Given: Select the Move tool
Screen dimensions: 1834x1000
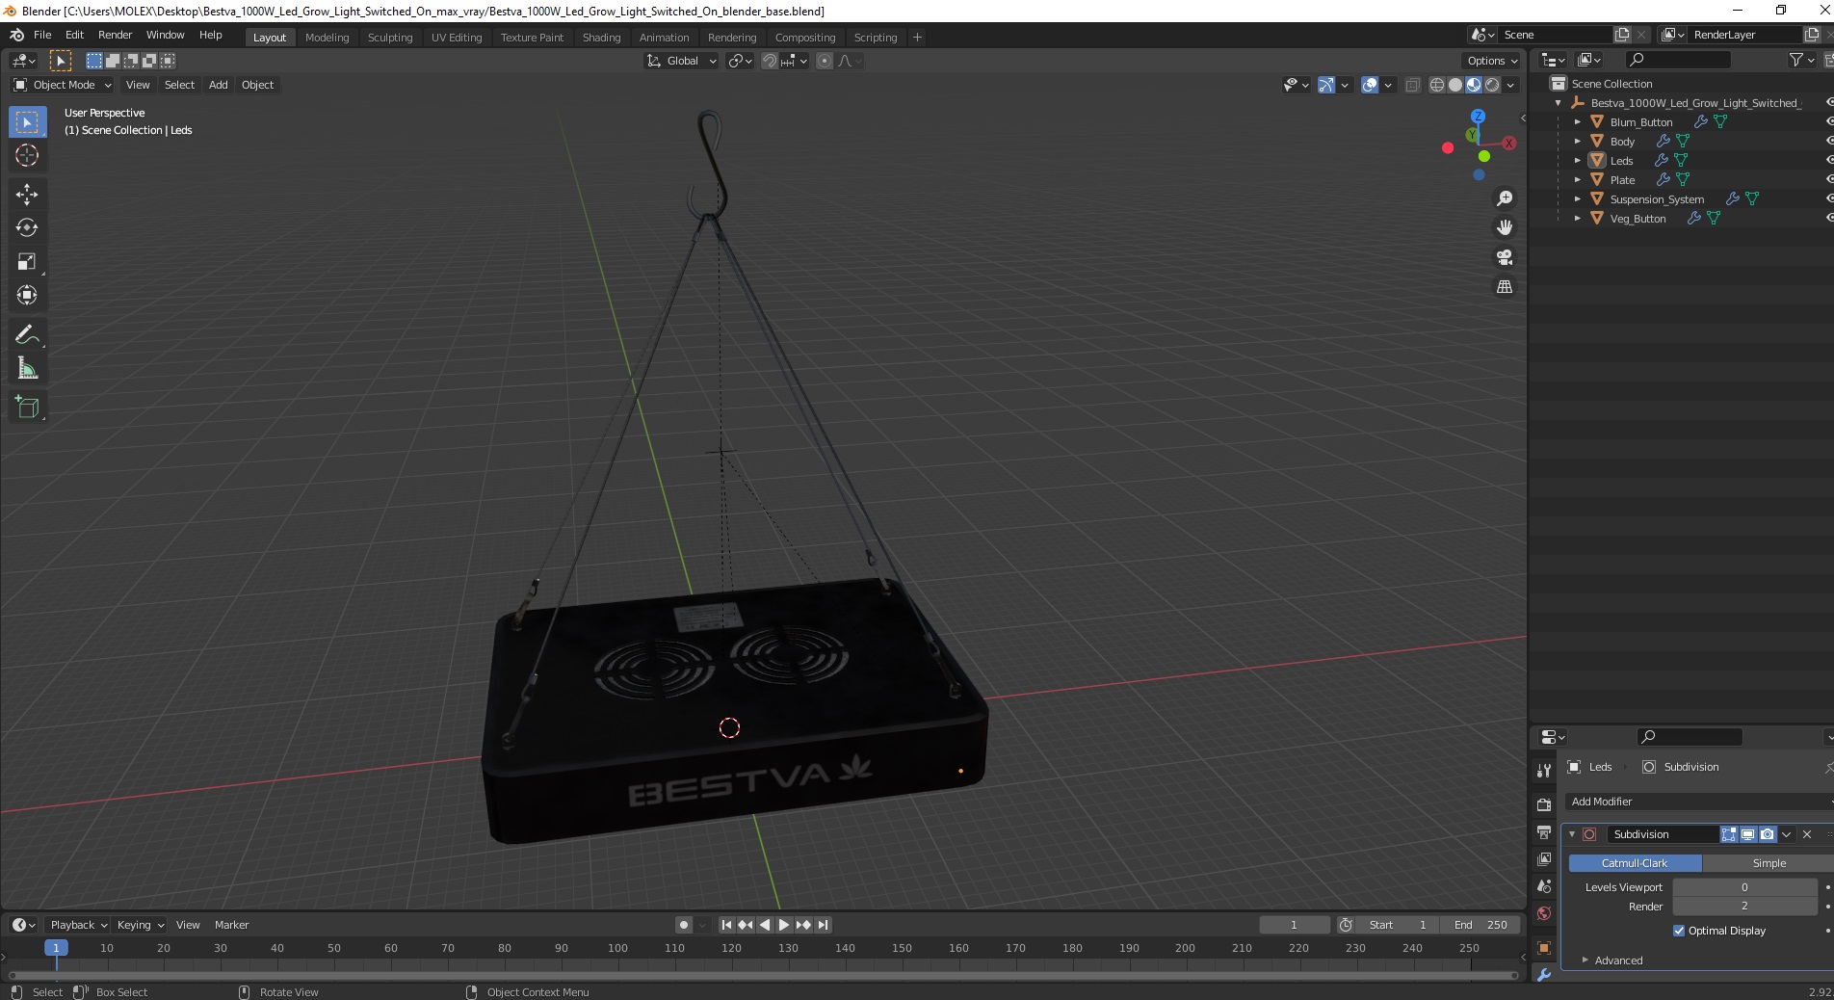Looking at the screenshot, I should pyautogui.click(x=27, y=195).
